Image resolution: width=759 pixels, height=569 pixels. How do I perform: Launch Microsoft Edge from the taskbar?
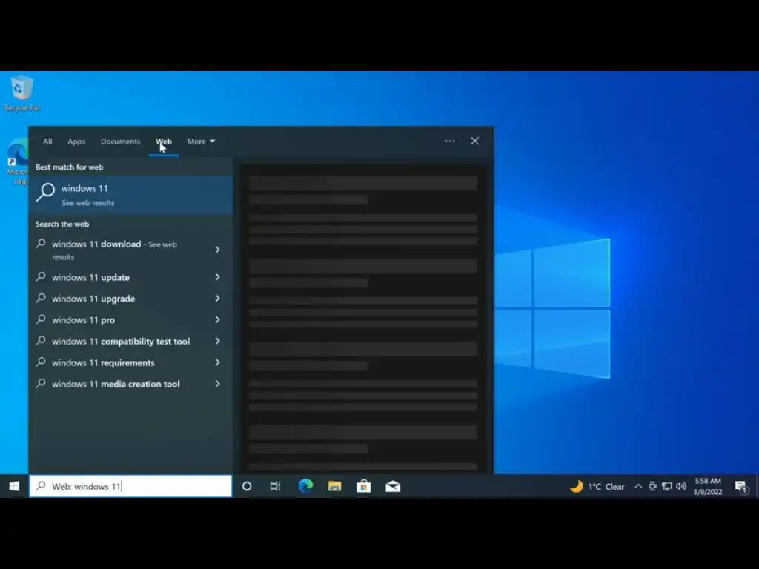tap(305, 486)
